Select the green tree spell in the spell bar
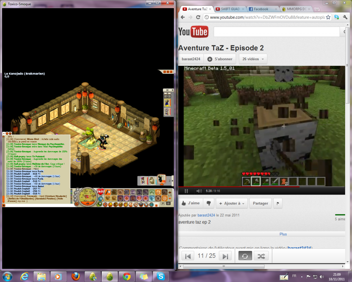Screen dimensions: 352x282 (152, 192)
